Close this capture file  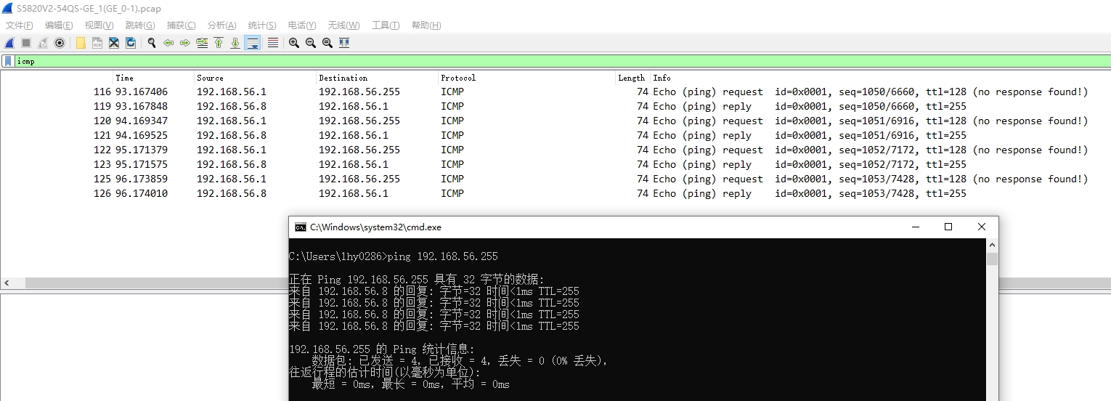(114, 43)
